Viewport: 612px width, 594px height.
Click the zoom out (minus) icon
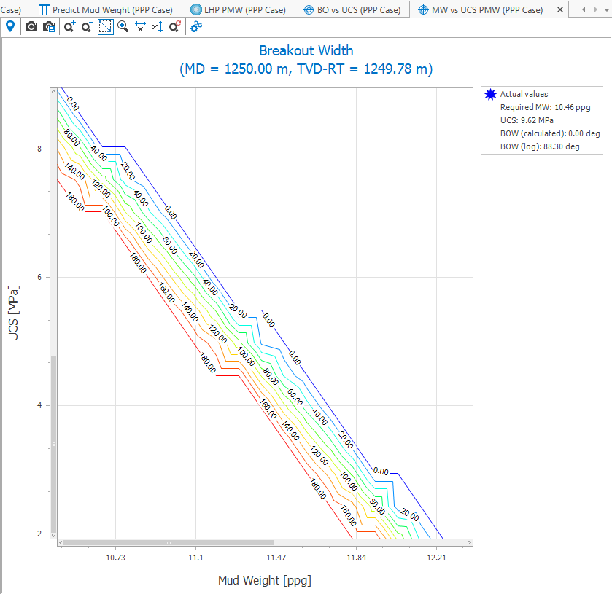tap(87, 26)
